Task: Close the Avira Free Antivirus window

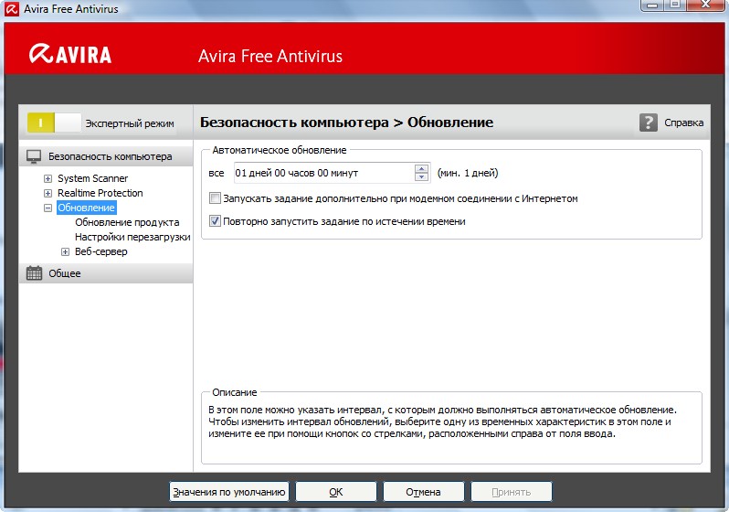Action: [x=706, y=5]
